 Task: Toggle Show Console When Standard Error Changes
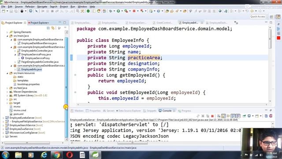tap(238, 116)
